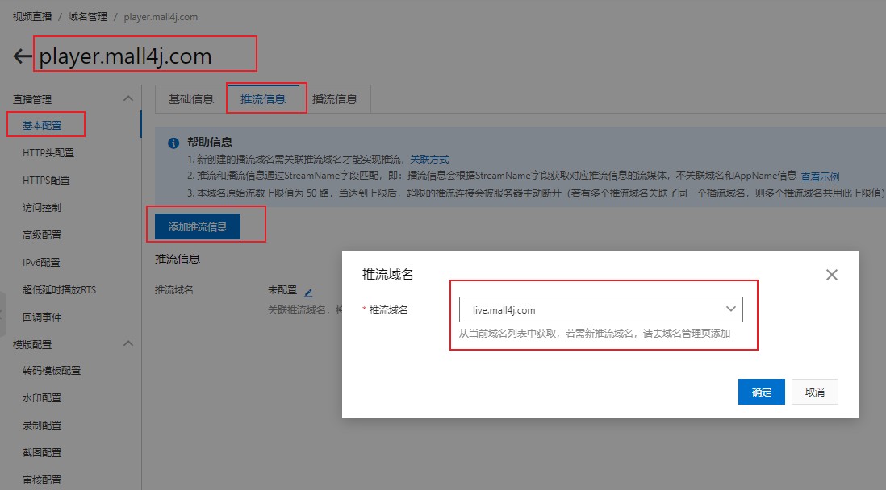Viewport: 886px width, 490px height.
Task: Click the 添加推流信息 button
Action: [x=198, y=226]
